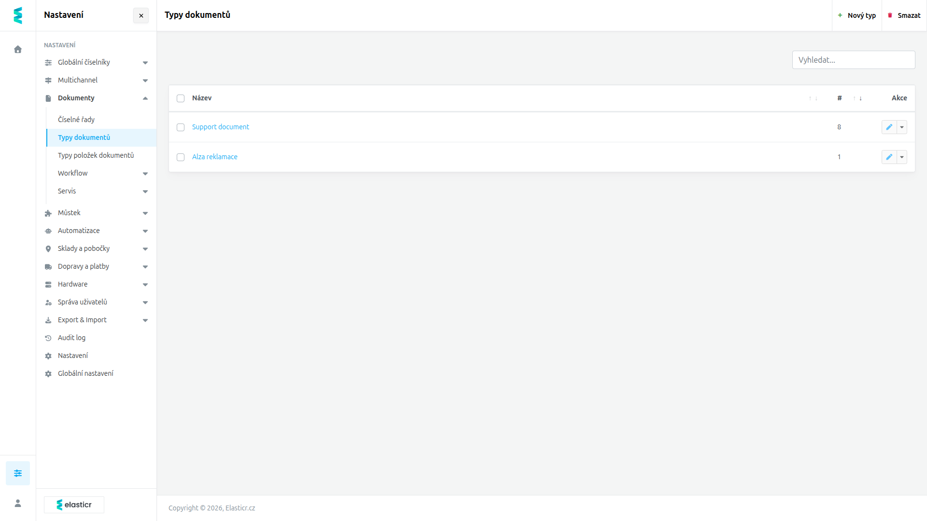The image size is (927, 521).
Task: Open Správa uživatelů menu item
Action: pos(96,302)
